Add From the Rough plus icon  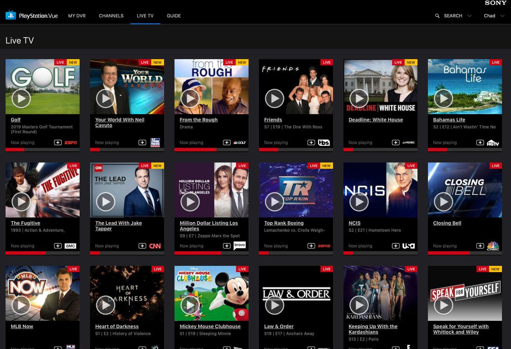point(227,142)
